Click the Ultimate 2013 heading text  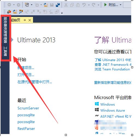(x=36, y=40)
